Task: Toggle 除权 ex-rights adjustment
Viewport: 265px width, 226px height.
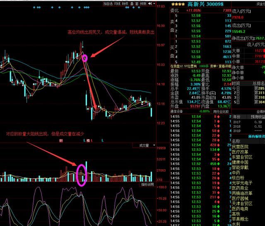Action: pyautogui.click(x=125, y=3)
